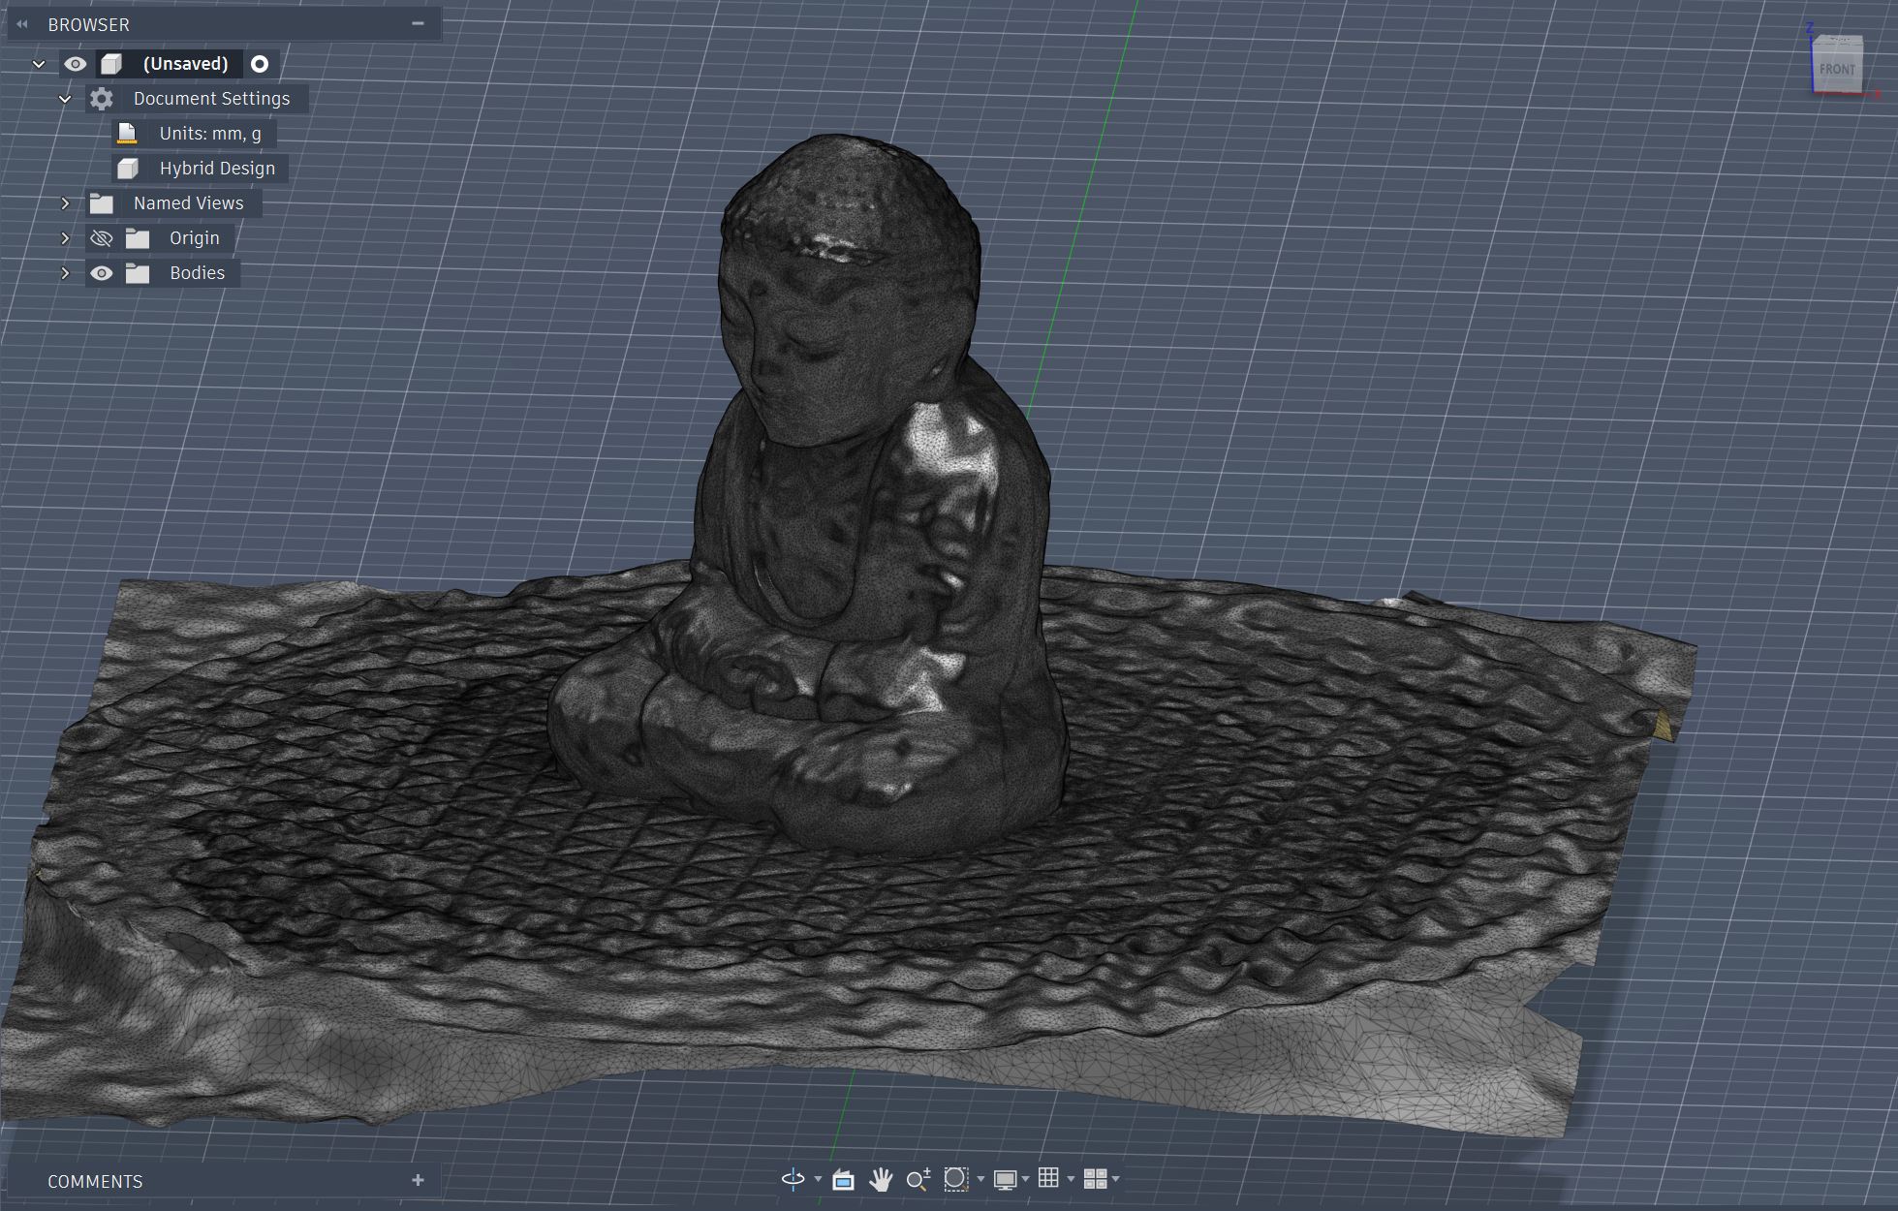
Task: Click FRONT on the ViewCube
Action: coord(1836,68)
